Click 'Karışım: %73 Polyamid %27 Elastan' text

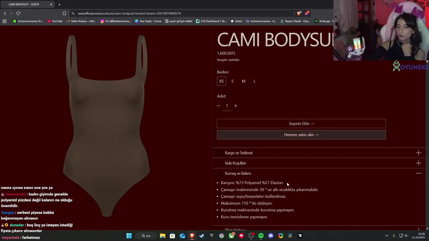coord(252,183)
